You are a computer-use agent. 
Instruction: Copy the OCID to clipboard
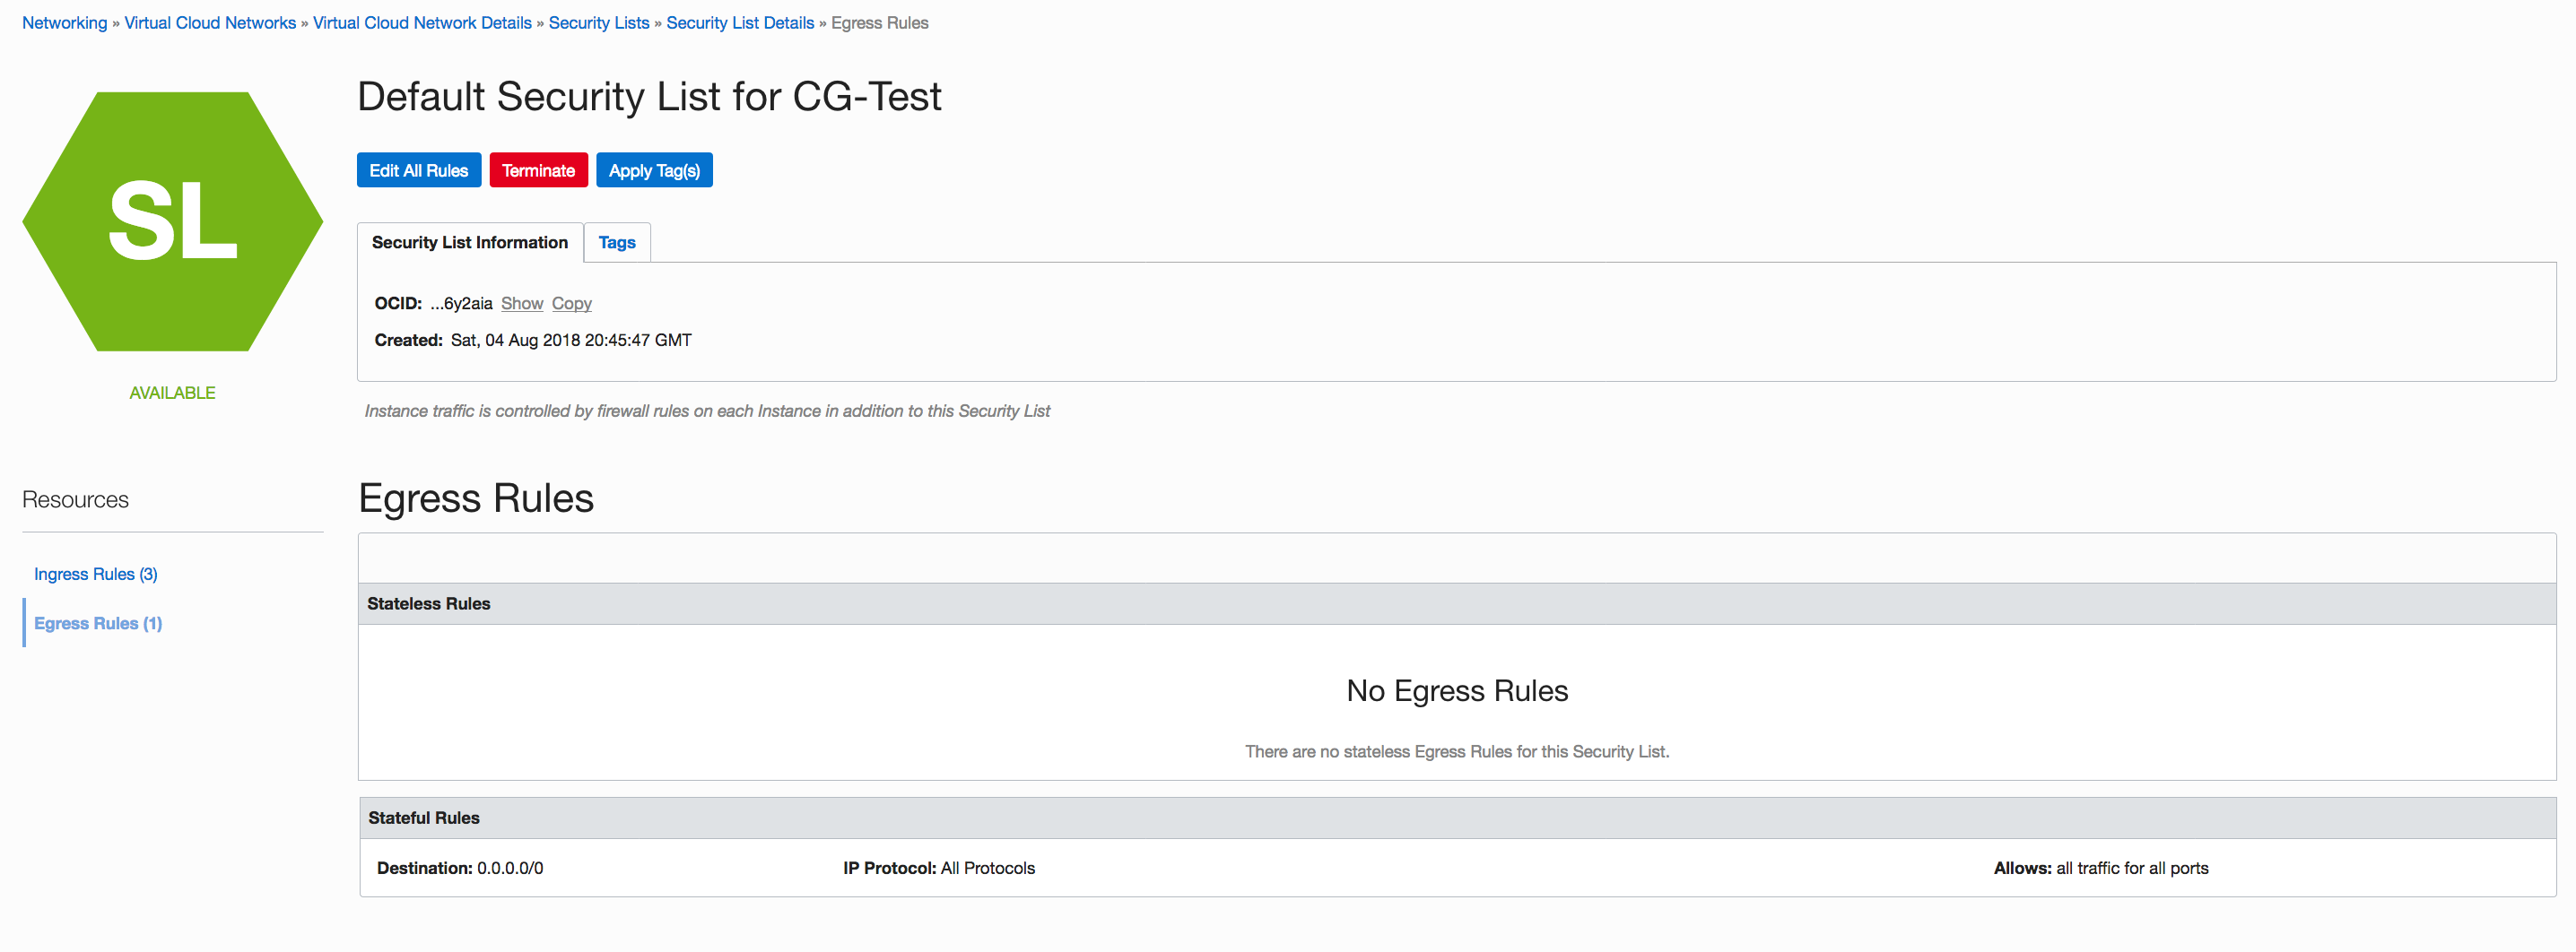point(571,304)
